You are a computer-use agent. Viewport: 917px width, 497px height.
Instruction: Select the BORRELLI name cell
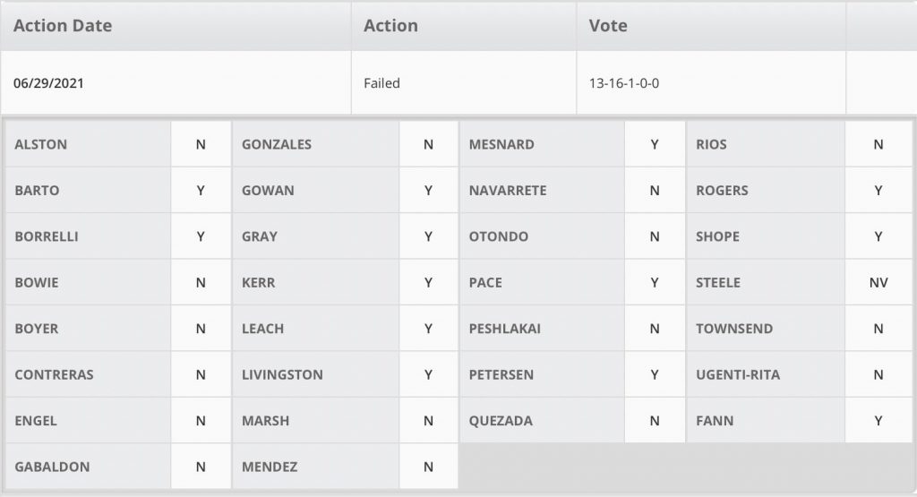(x=47, y=237)
